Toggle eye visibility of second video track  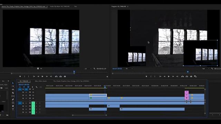tap(33, 92)
